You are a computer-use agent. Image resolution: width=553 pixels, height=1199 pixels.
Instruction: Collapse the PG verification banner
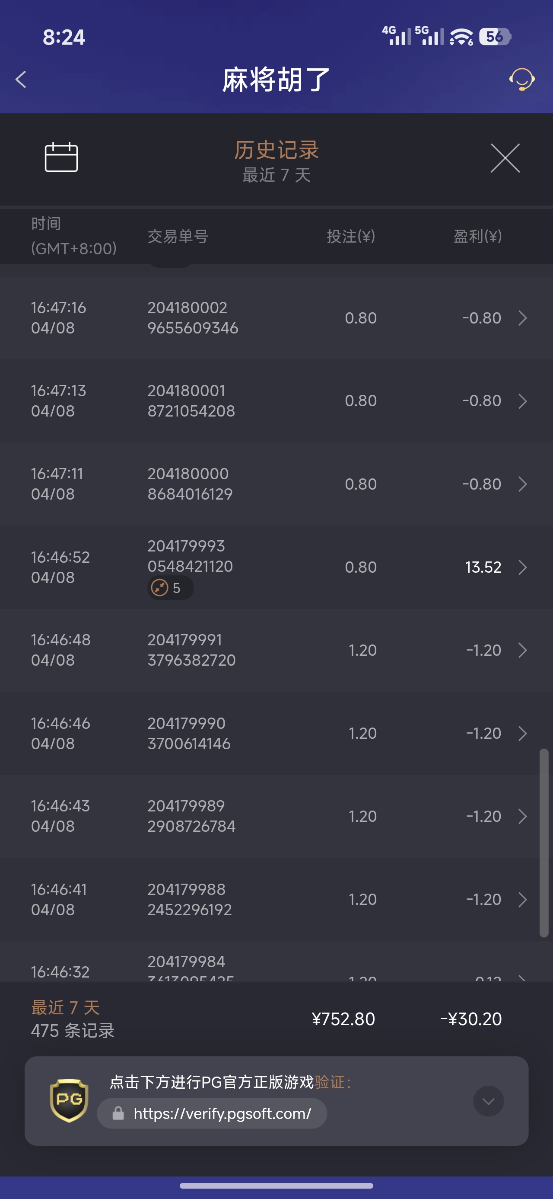[488, 1101]
